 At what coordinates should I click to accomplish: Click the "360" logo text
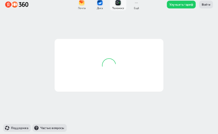(23, 4)
